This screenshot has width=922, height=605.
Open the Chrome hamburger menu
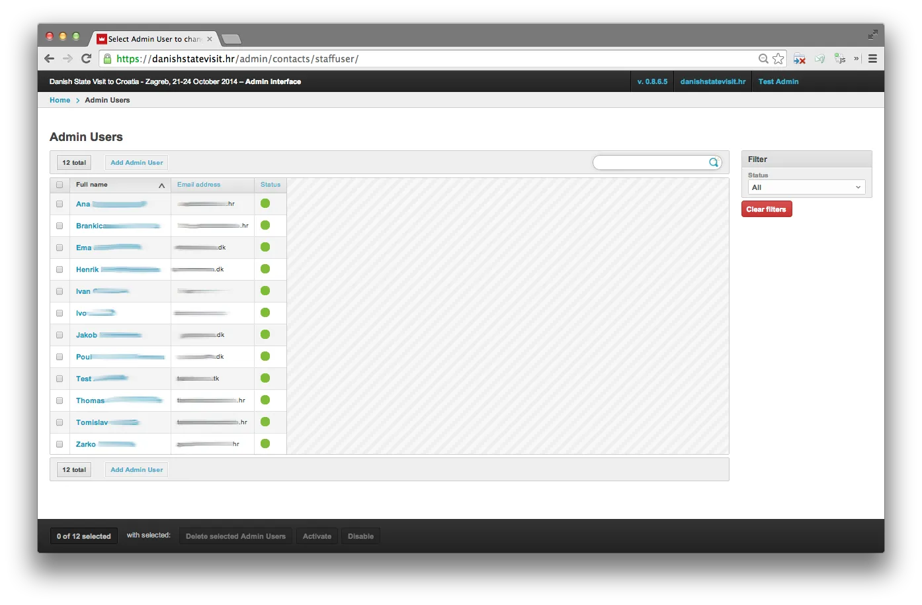click(x=872, y=59)
